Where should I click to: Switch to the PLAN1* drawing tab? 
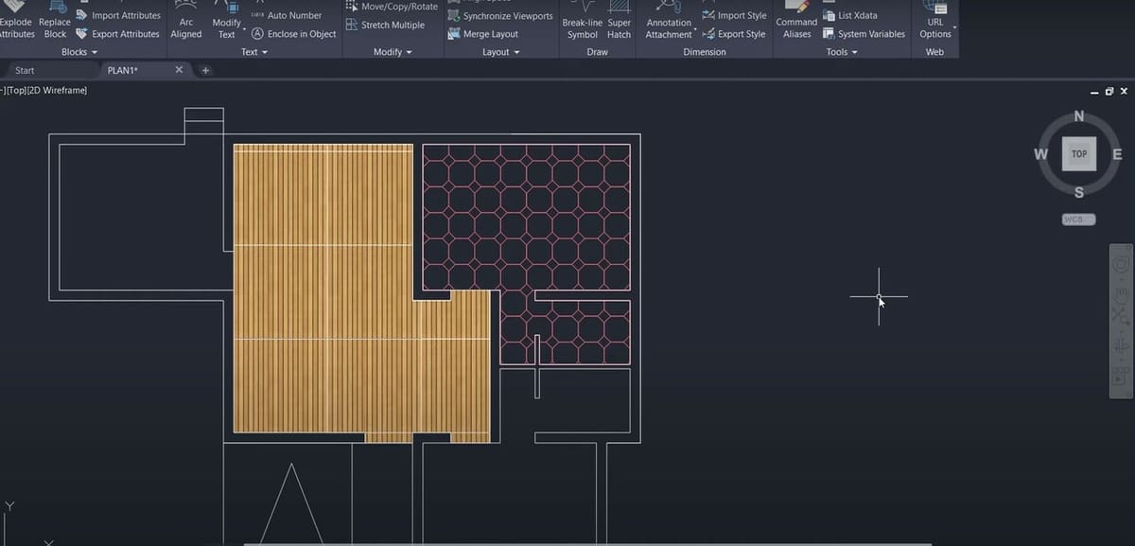124,70
